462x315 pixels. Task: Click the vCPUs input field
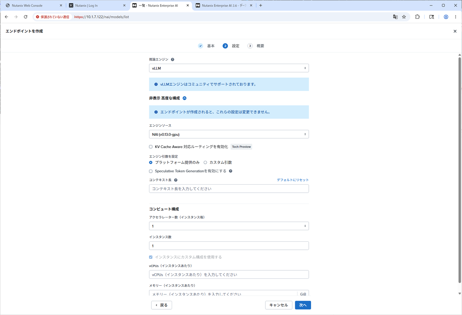(x=229, y=275)
